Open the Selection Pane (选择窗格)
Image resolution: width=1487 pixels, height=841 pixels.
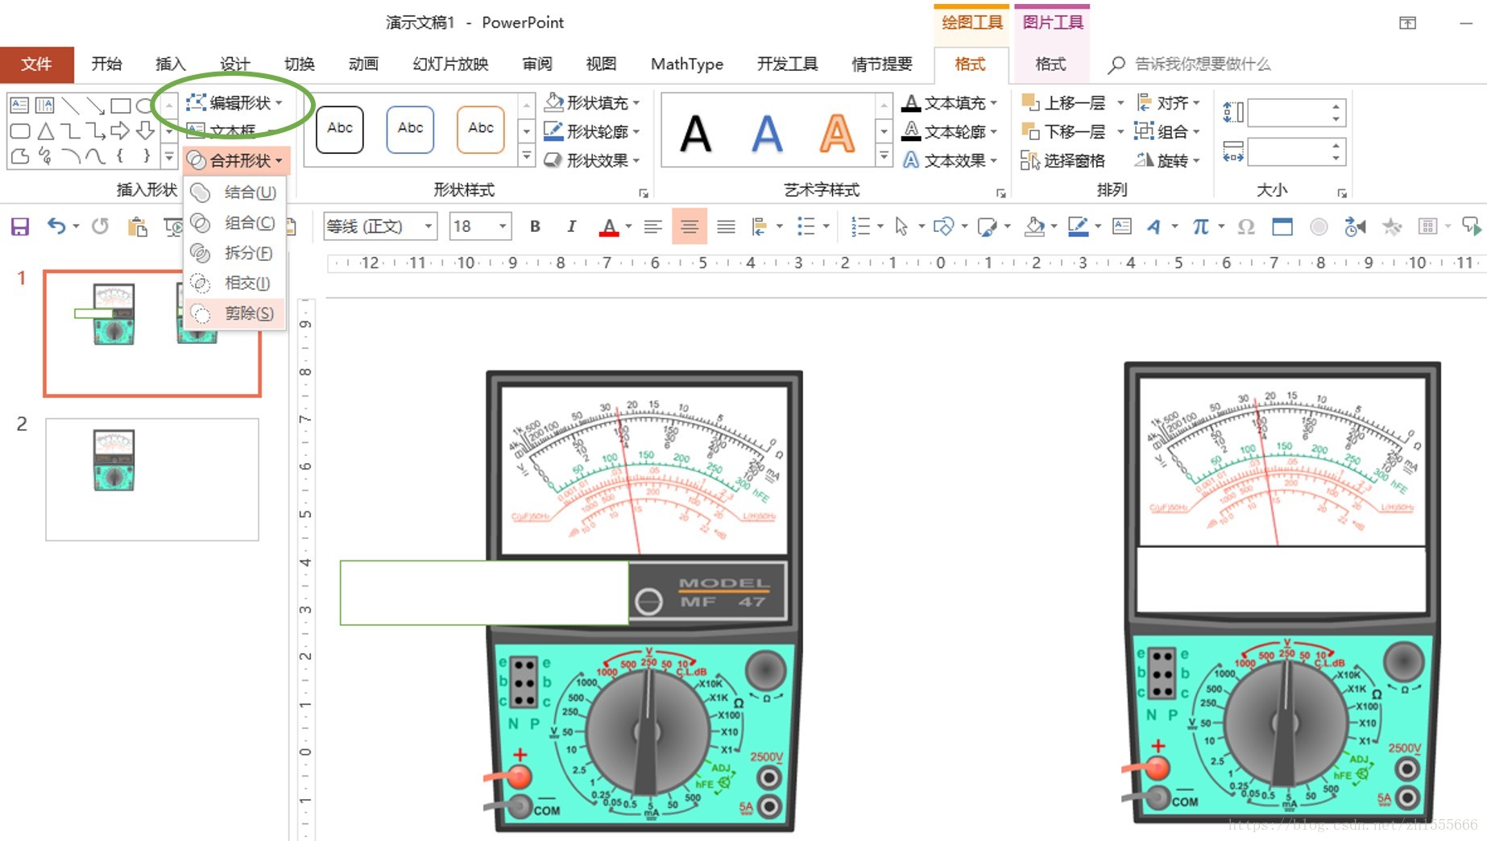pos(1063,160)
